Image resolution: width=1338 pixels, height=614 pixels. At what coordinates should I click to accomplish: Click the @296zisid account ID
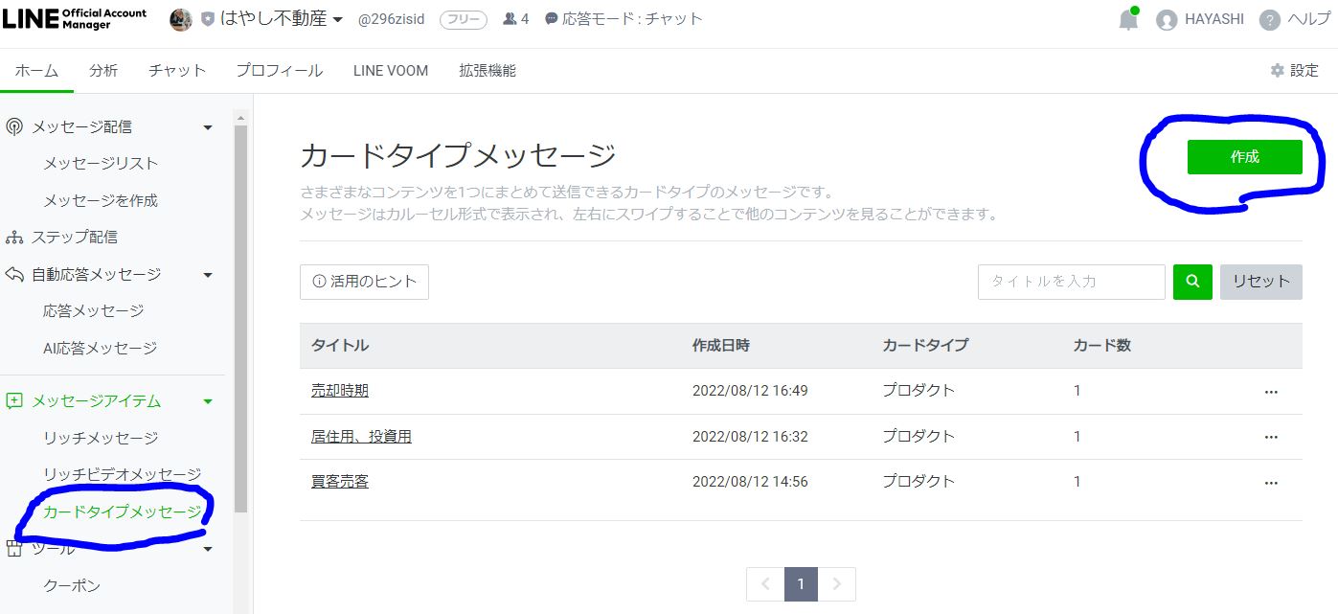[x=393, y=19]
